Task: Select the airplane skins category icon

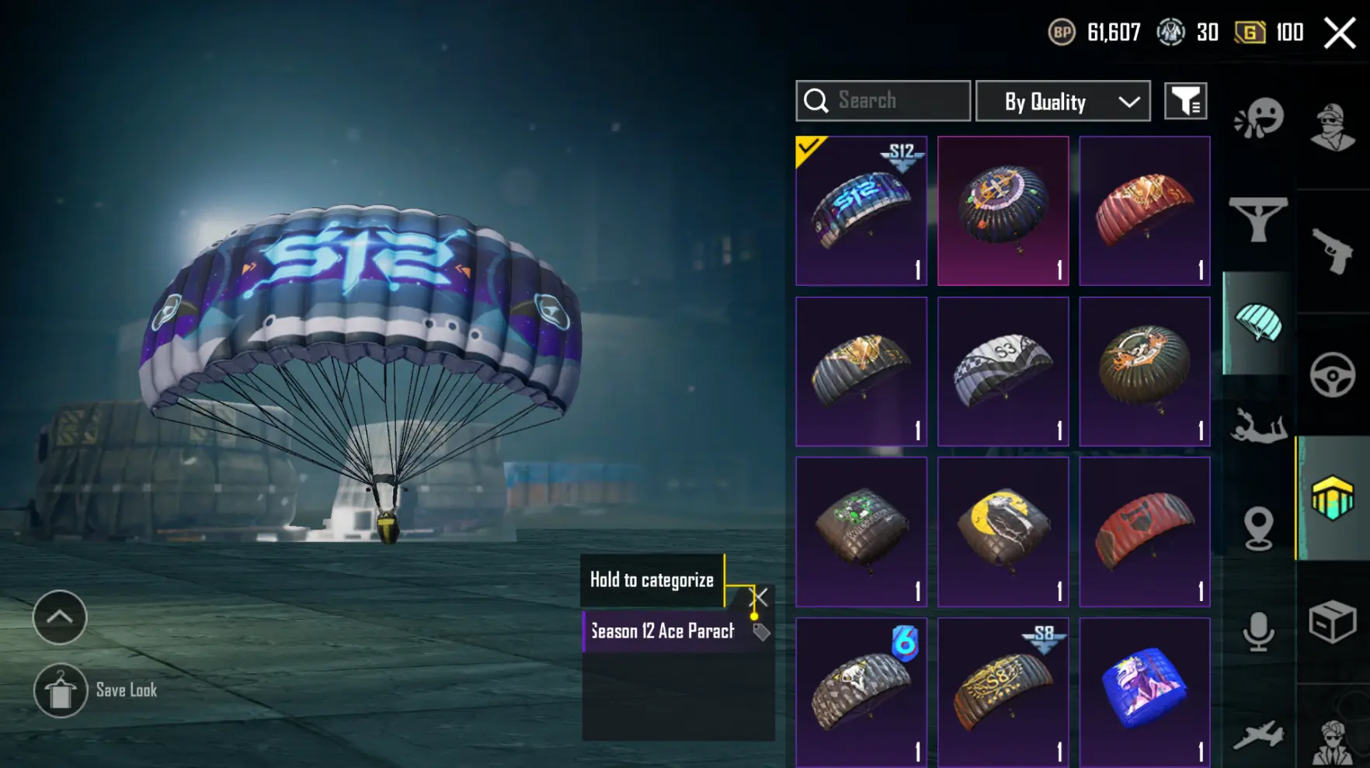Action: [x=1258, y=735]
